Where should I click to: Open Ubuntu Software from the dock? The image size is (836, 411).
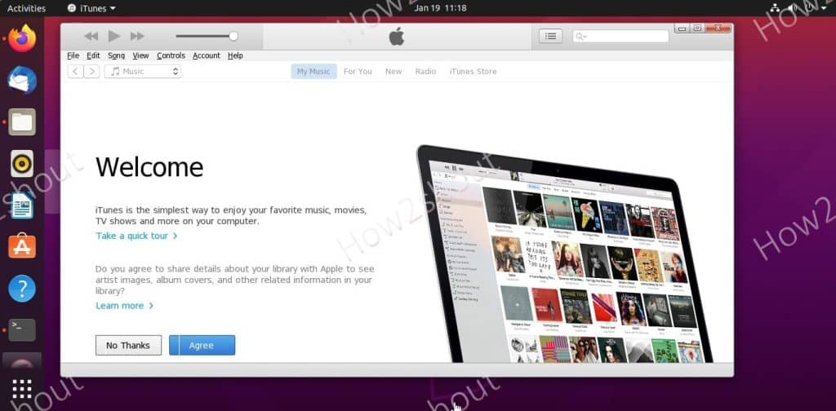click(x=22, y=247)
